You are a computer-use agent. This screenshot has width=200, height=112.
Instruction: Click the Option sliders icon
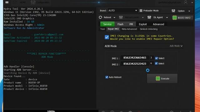pyautogui.click(x=173, y=11)
